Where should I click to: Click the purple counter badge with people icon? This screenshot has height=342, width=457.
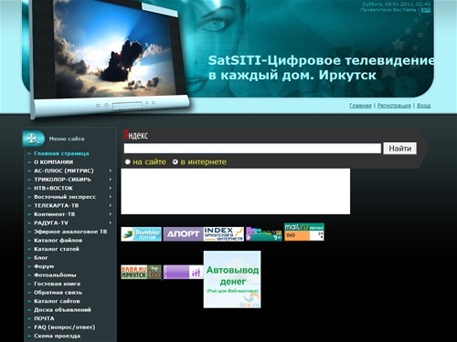[x=183, y=272]
